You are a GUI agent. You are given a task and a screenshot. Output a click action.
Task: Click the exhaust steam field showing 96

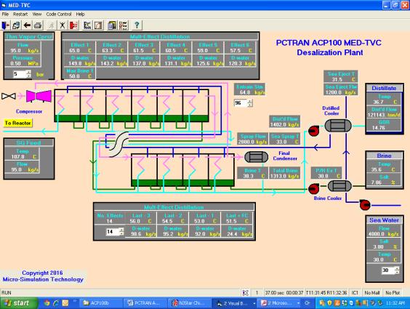(x=241, y=103)
